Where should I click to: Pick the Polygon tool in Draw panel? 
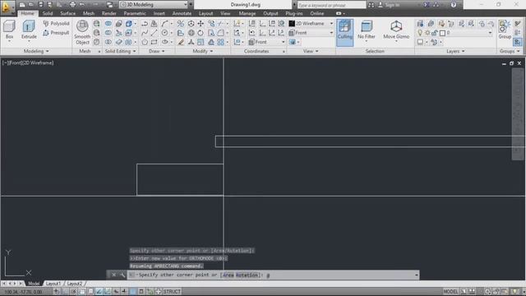click(x=145, y=42)
